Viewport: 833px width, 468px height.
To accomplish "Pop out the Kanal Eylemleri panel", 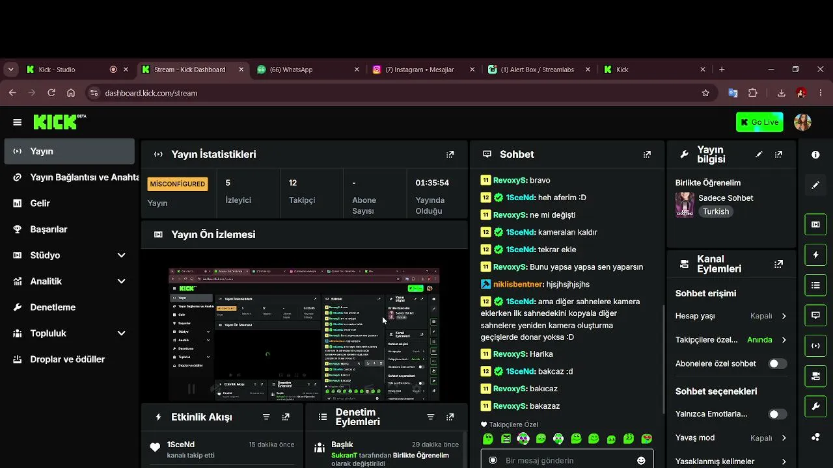I will coord(778,264).
